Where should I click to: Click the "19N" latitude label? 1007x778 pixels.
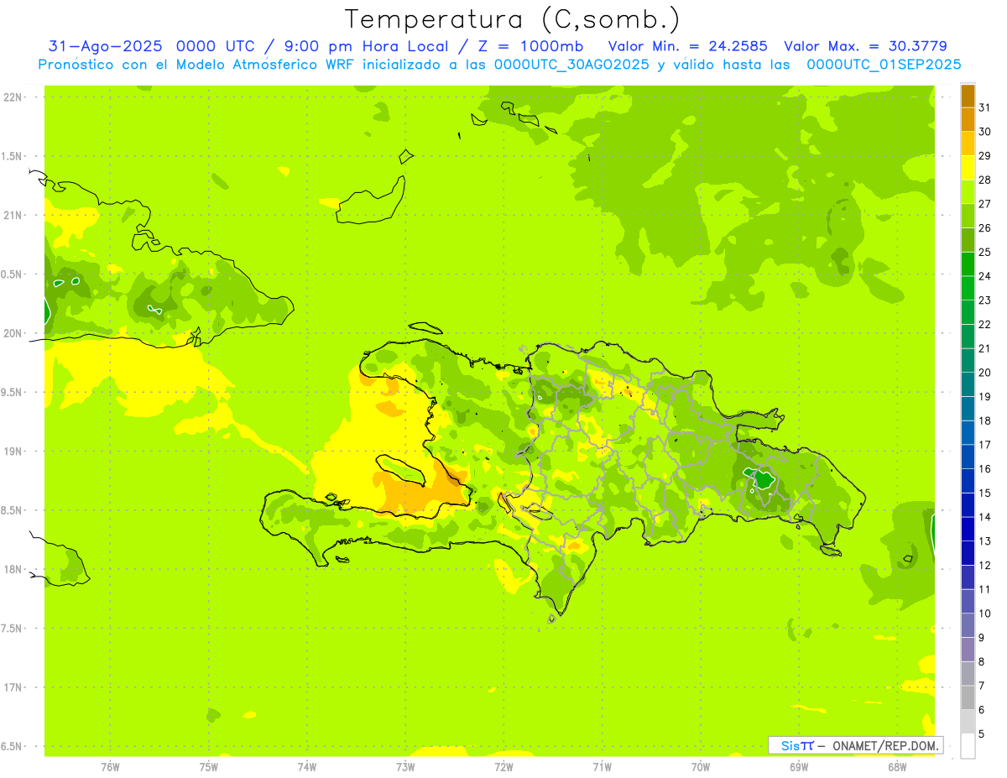click(13, 451)
